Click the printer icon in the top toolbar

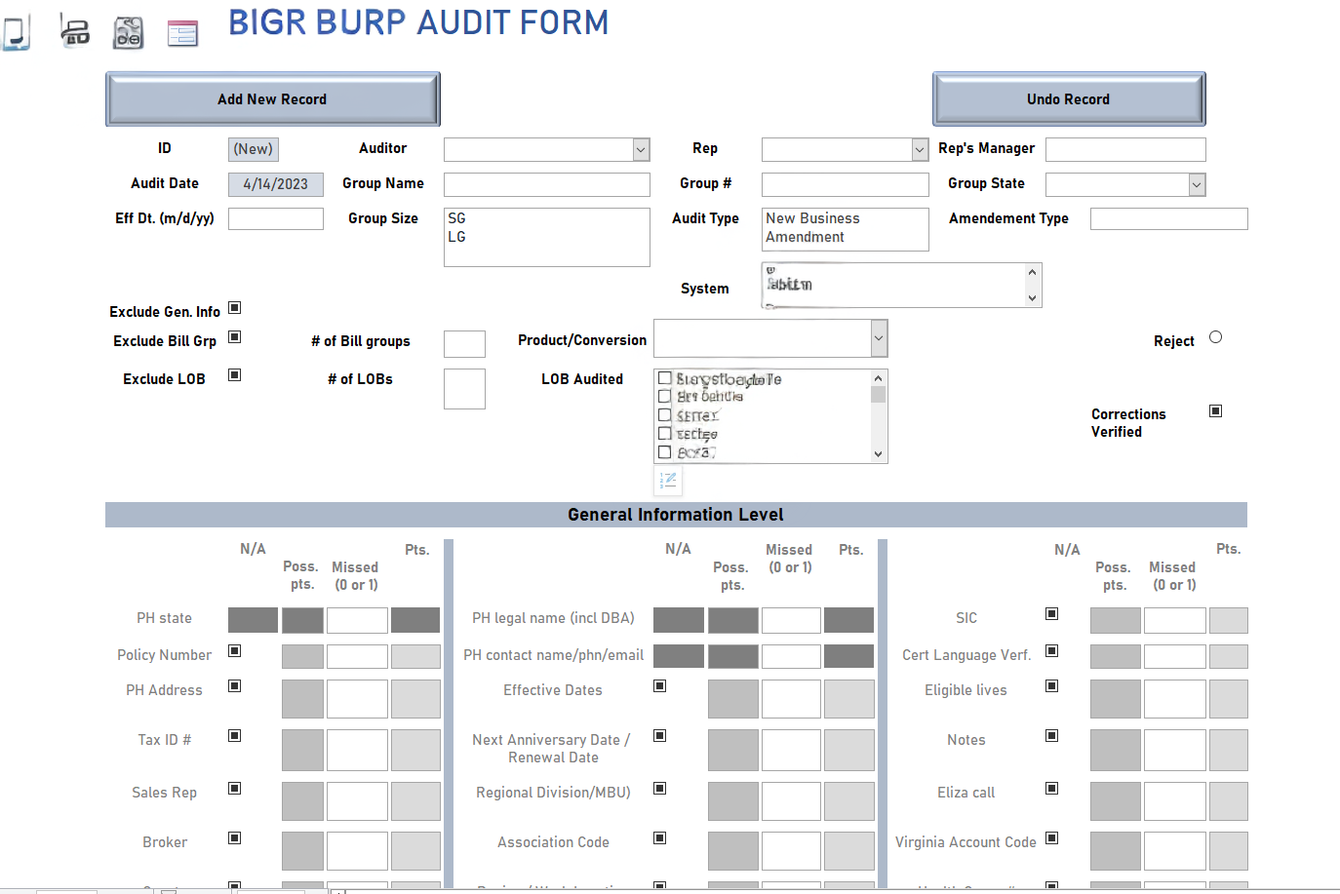[74, 31]
